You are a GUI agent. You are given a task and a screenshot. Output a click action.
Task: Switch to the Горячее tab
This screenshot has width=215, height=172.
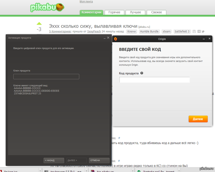[x=114, y=12]
